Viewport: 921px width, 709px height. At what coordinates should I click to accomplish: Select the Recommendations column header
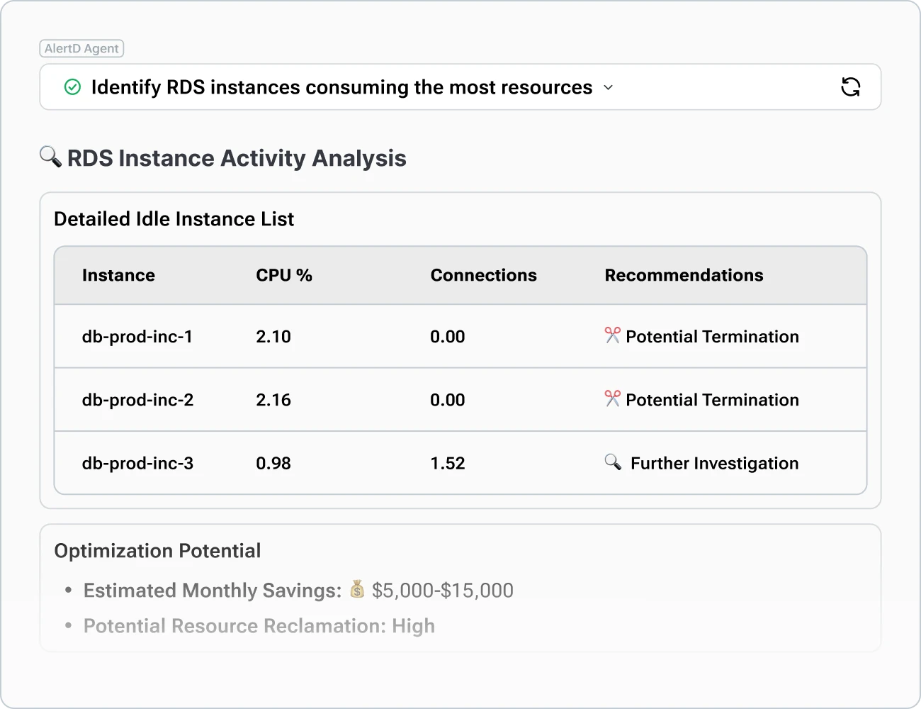(684, 275)
